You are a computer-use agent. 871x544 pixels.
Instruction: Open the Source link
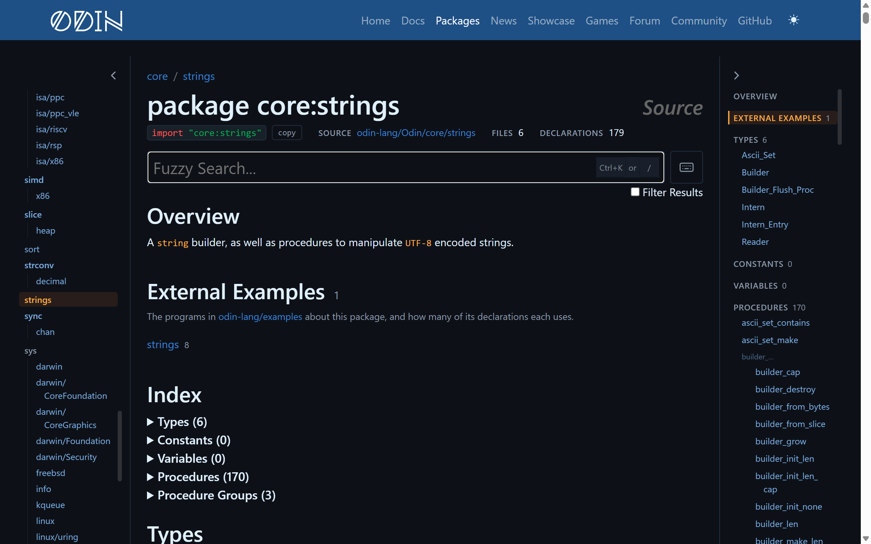(672, 107)
